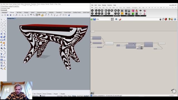Open the Rhino Help menu
Screen dimensions: 178x100
coord(59,4)
